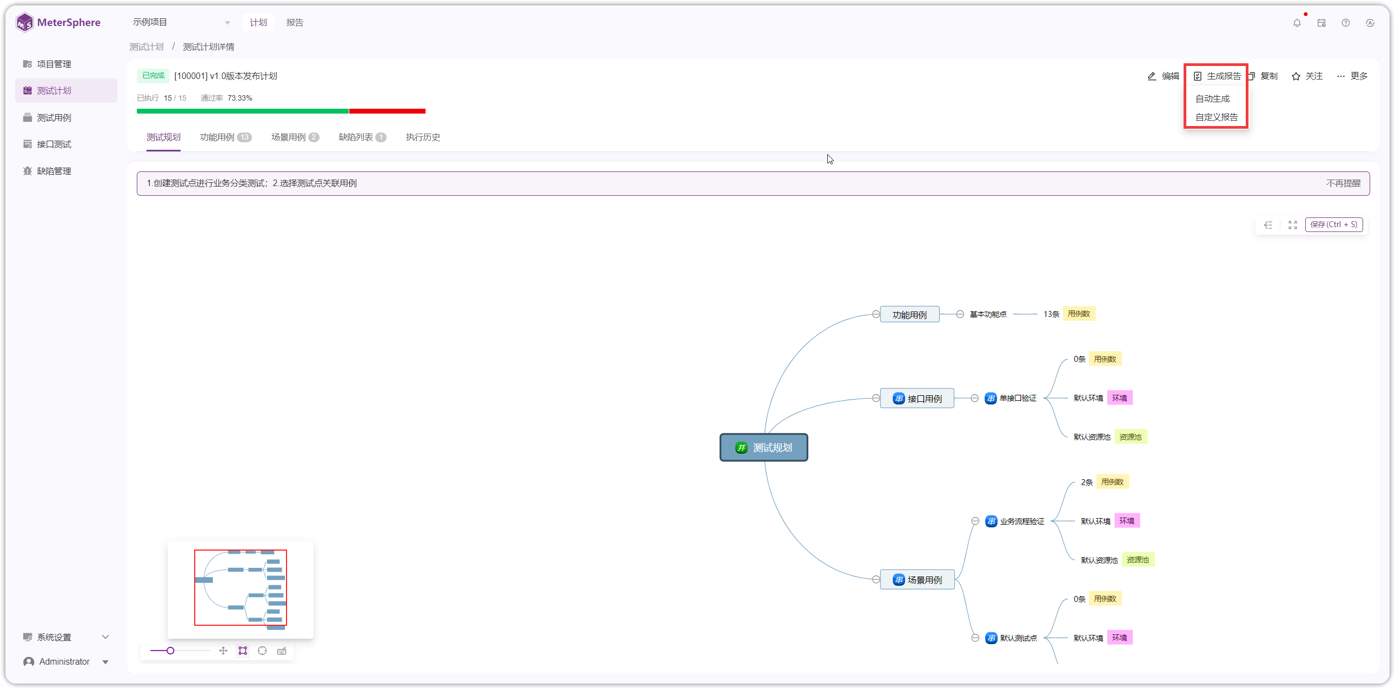
Task: Collapse the 功能用例 node
Action: click(876, 314)
